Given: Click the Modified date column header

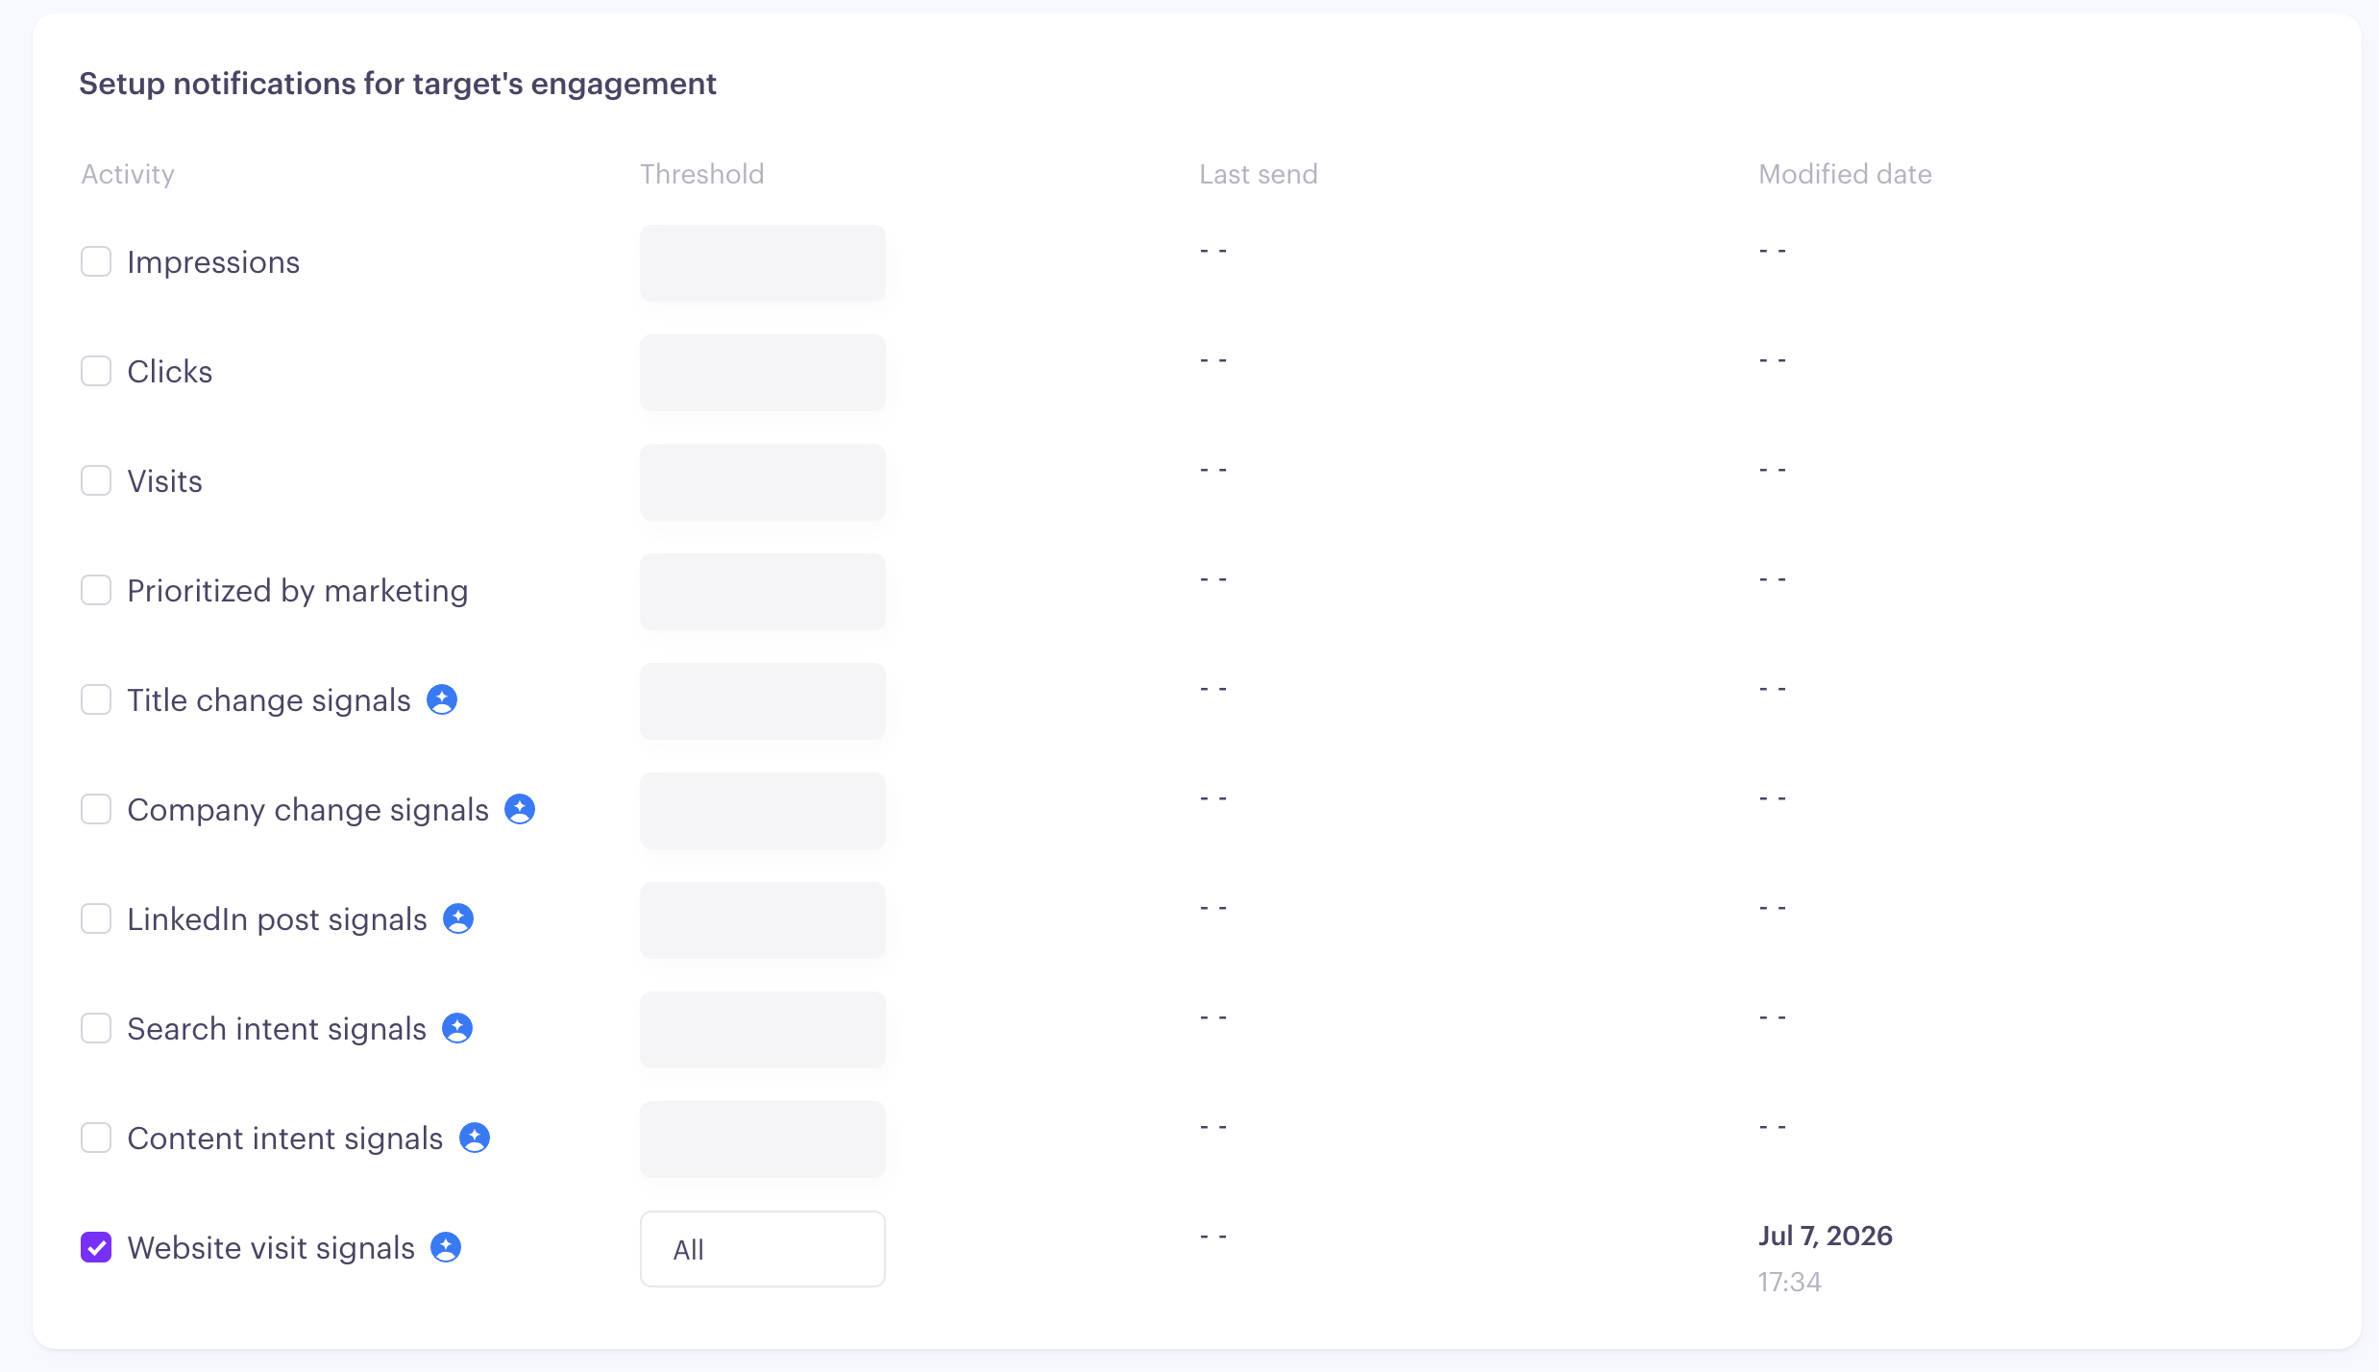Looking at the screenshot, I should click(1845, 174).
